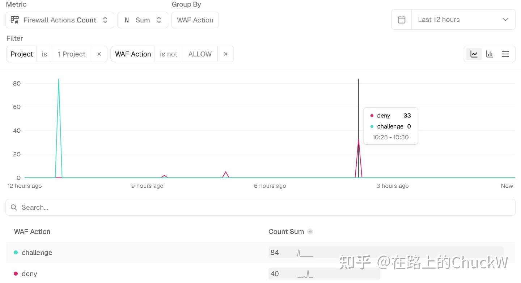This screenshot has height=283, width=521.
Task: Switch to bar chart view
Action: point(490,54)
